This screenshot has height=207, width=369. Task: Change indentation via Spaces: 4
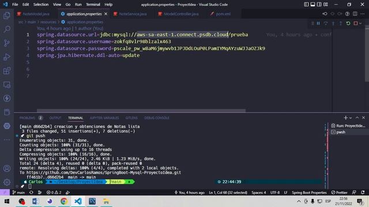coord(259,193)
